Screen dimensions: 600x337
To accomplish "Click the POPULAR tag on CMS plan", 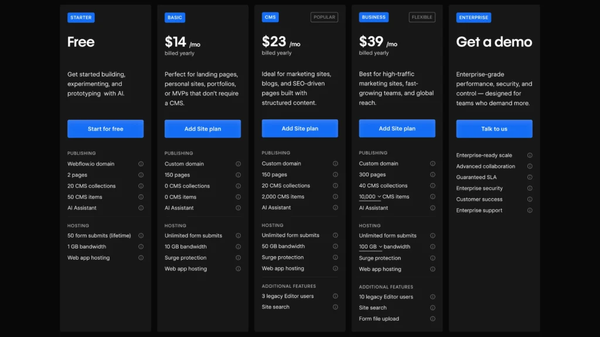I will [x=324, y=17].
